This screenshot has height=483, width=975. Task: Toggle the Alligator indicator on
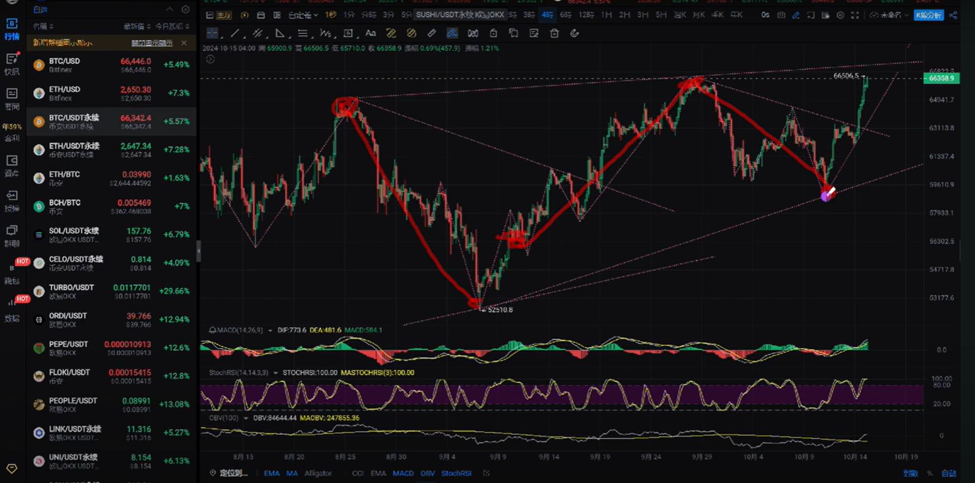pyautogui.click(x=318, y=473)
